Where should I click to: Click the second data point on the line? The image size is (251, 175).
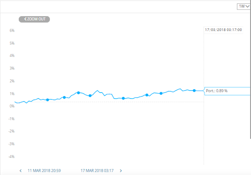point(64,97)
